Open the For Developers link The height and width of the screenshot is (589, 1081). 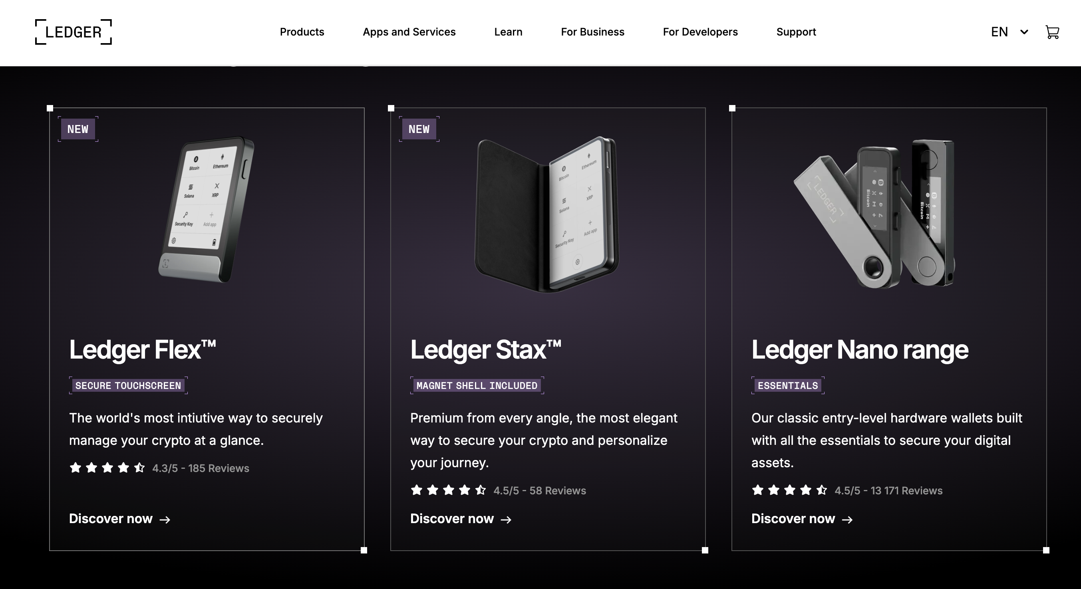(700, 32)
